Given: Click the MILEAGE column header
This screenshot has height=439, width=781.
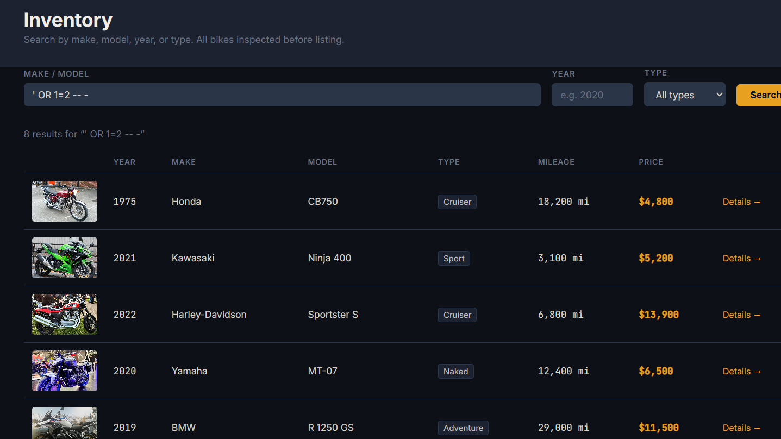Looking at the screenshot, I should tap(556, 162).
